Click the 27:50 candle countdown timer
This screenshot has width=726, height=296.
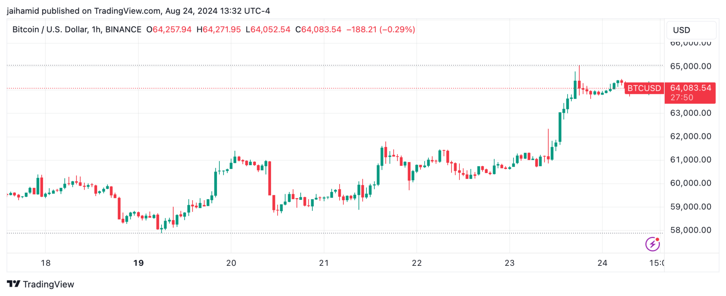click(682, 98)
